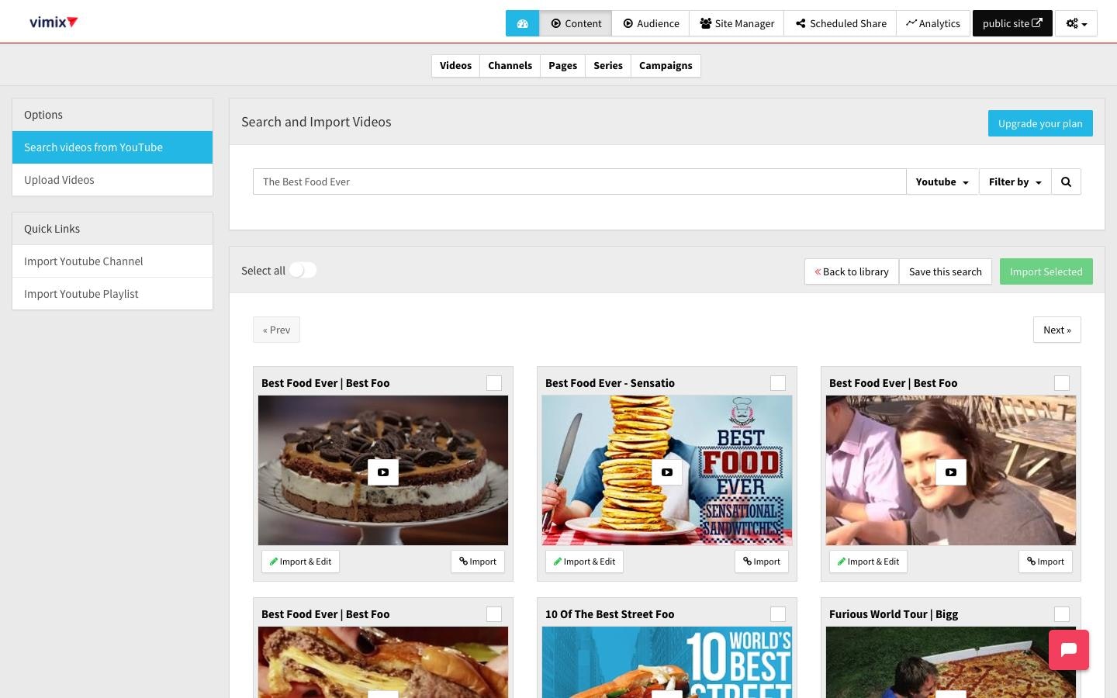Open the burger video thumbnail
1117x698 pixels.
point(383,662)
